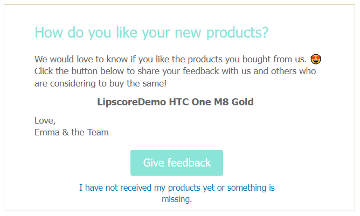Click the word "missing." ending the link
360x216 pixels.
[x=177, y=199]
